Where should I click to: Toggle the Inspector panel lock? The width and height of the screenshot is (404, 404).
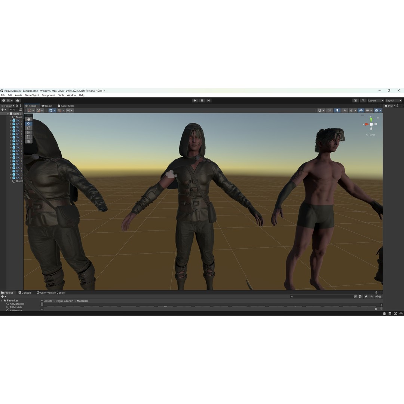(x=397, y=105)
